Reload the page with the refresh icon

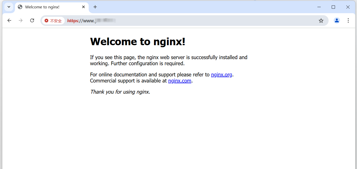(32, 21)
